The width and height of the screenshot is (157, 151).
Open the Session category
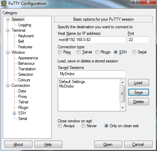pyautogui.click(x=18, y=19)
